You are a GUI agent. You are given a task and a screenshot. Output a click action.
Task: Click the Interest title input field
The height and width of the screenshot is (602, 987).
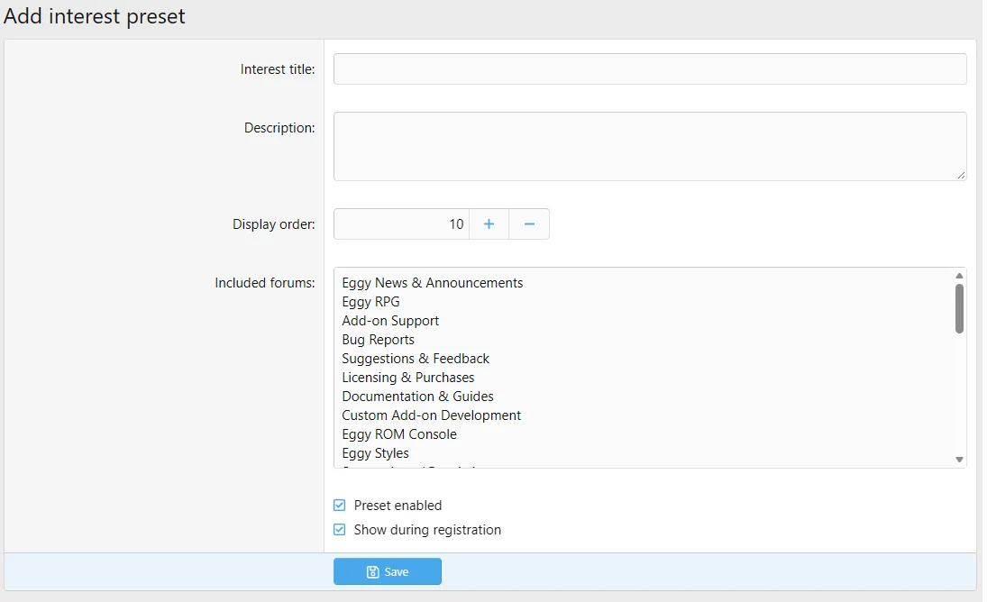(650, 69)
